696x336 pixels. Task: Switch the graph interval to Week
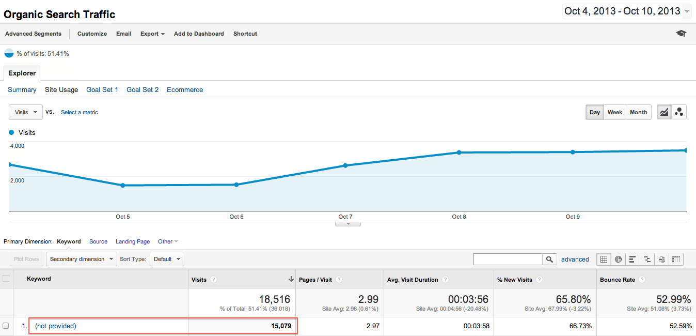pyautogui.click(x=614, y=112)
